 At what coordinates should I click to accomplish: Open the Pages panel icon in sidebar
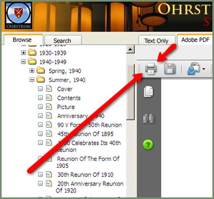pos(149,92)
